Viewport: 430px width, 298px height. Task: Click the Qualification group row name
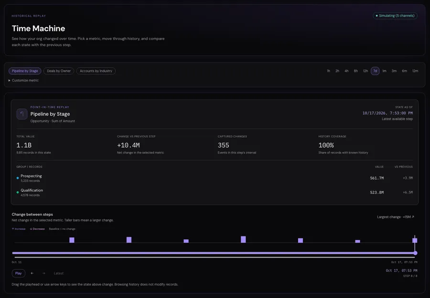[x=32, y=190]
